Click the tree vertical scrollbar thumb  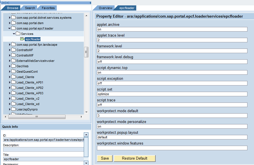(86, 52)
